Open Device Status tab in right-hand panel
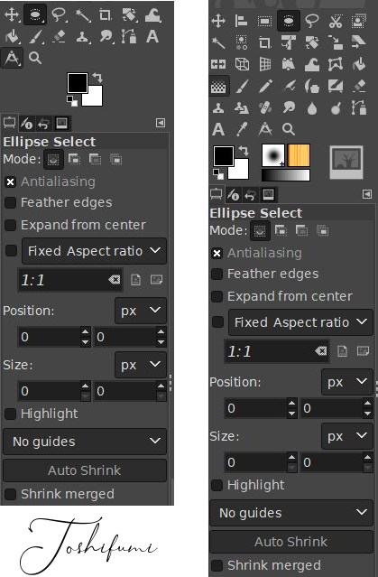Viewport: 378px width, 577px height. coord(233,195)
